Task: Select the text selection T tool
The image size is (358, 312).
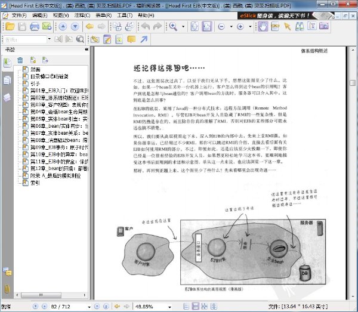Action: click(312, 26)
